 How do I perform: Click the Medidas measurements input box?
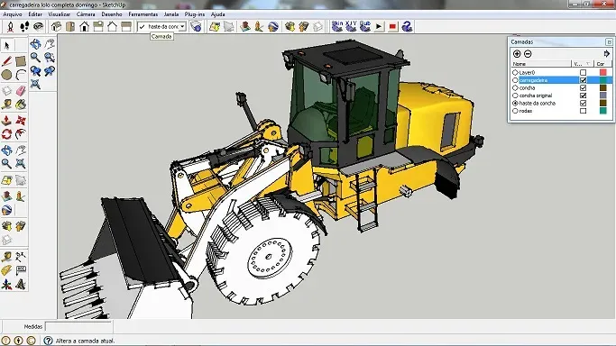tap(78, 326)
